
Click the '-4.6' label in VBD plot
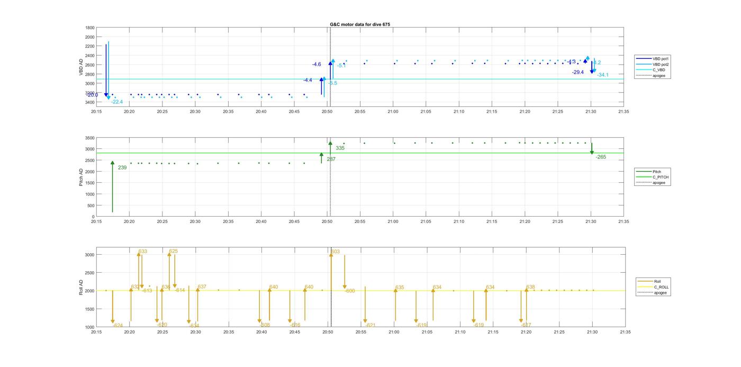pos(317,64)
